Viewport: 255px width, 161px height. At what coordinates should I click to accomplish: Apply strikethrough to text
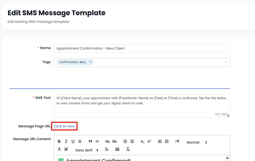[x=80, y=142]
